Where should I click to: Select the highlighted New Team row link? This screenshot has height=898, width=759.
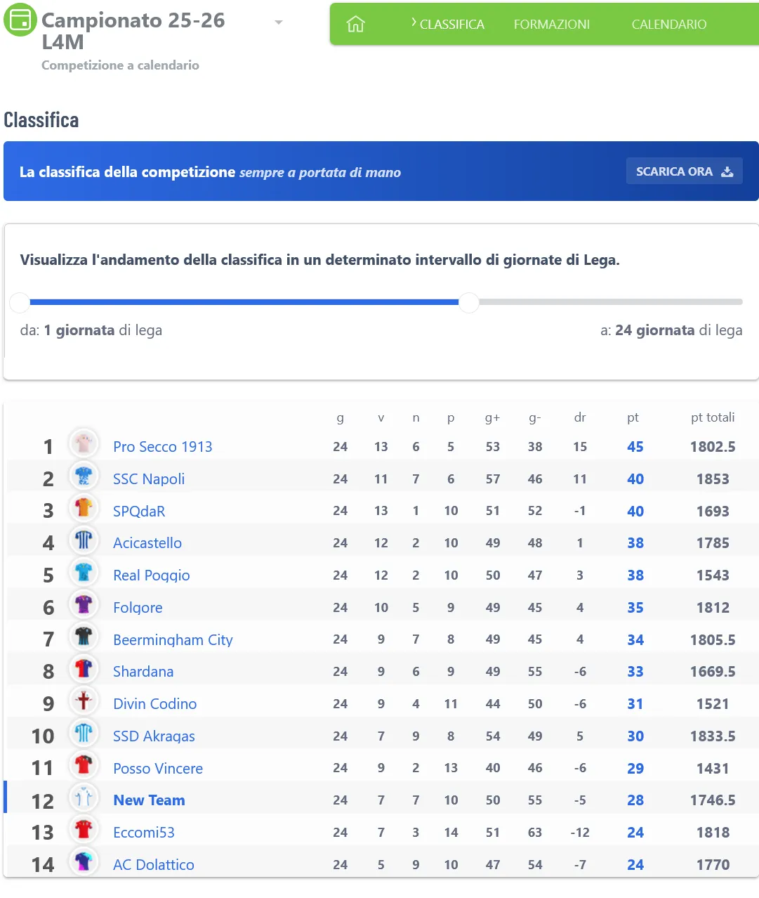tap(149, 800)
